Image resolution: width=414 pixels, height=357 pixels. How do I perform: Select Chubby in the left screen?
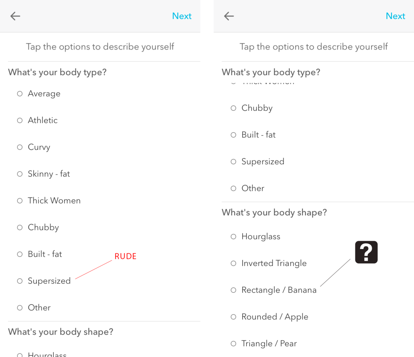coord(20,227)
